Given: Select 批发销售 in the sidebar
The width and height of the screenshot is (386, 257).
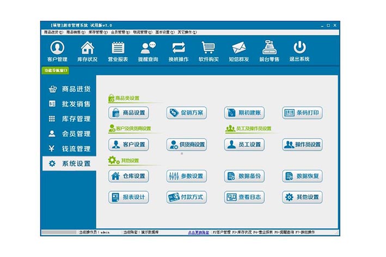Looking at the screenshot, I should [x=69, y=104].
